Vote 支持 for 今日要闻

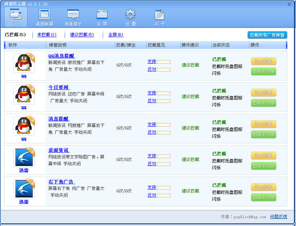pyautogui.click(x=152, y=93)
